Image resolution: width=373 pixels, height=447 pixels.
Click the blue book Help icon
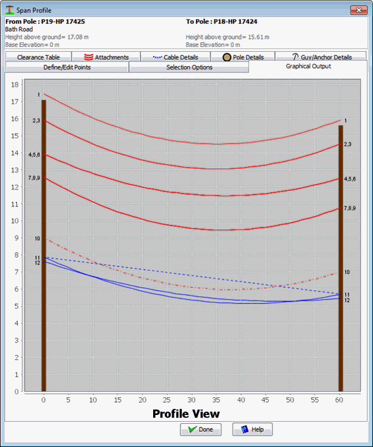[x=244, y=429]
